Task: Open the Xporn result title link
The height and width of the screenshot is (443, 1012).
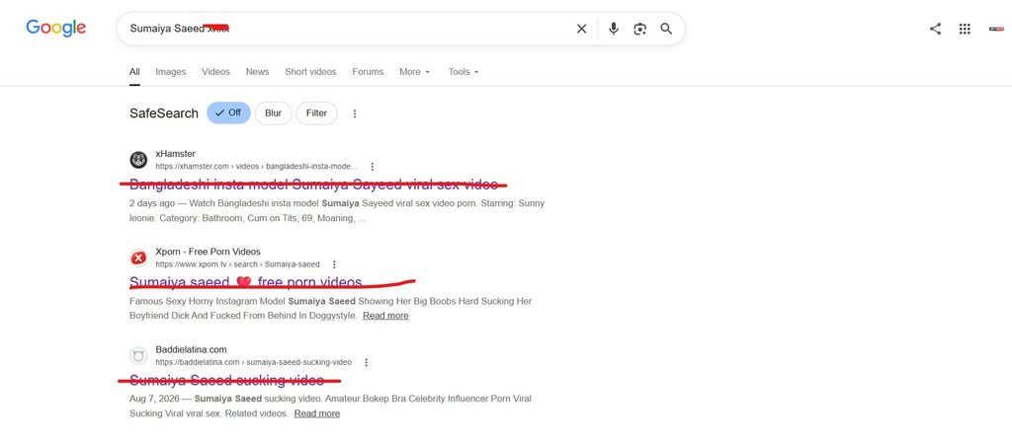Action: 245,282
